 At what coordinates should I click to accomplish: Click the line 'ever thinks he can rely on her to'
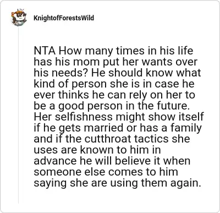(x=114, y=95)
